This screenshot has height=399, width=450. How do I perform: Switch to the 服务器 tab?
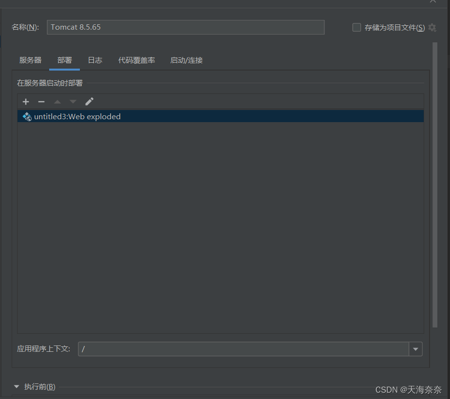point(30,60)
